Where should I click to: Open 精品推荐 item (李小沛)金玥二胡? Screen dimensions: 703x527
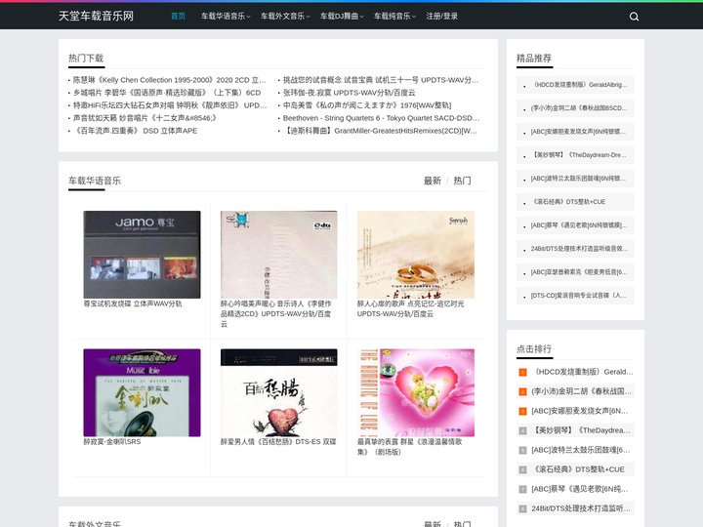(x=579, y=108)
